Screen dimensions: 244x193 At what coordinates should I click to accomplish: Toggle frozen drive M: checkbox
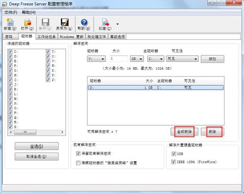click(10, 98)
